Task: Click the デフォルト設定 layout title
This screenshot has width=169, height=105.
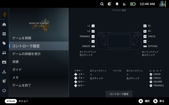Action: coord(119,10)
